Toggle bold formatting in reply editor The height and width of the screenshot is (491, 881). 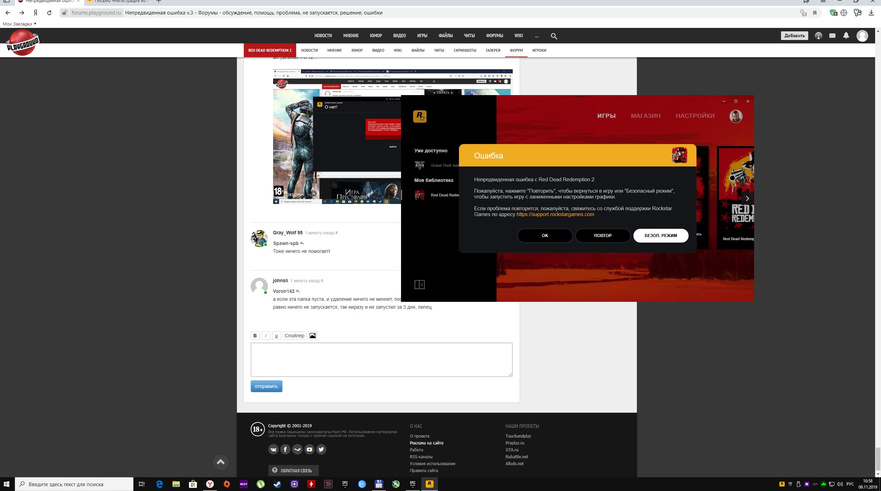coord(255,336)
